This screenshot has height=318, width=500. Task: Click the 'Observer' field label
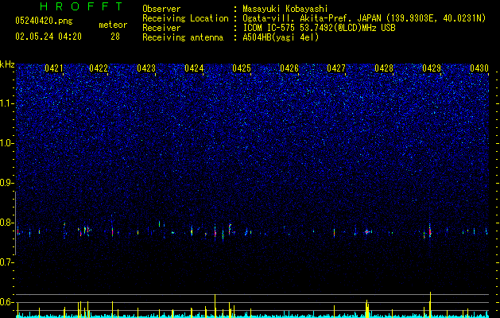(161, 9)
